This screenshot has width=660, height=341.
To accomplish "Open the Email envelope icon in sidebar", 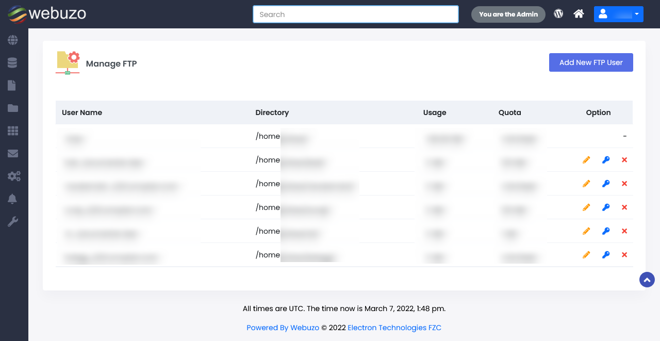I will click(x=12, y=154).
